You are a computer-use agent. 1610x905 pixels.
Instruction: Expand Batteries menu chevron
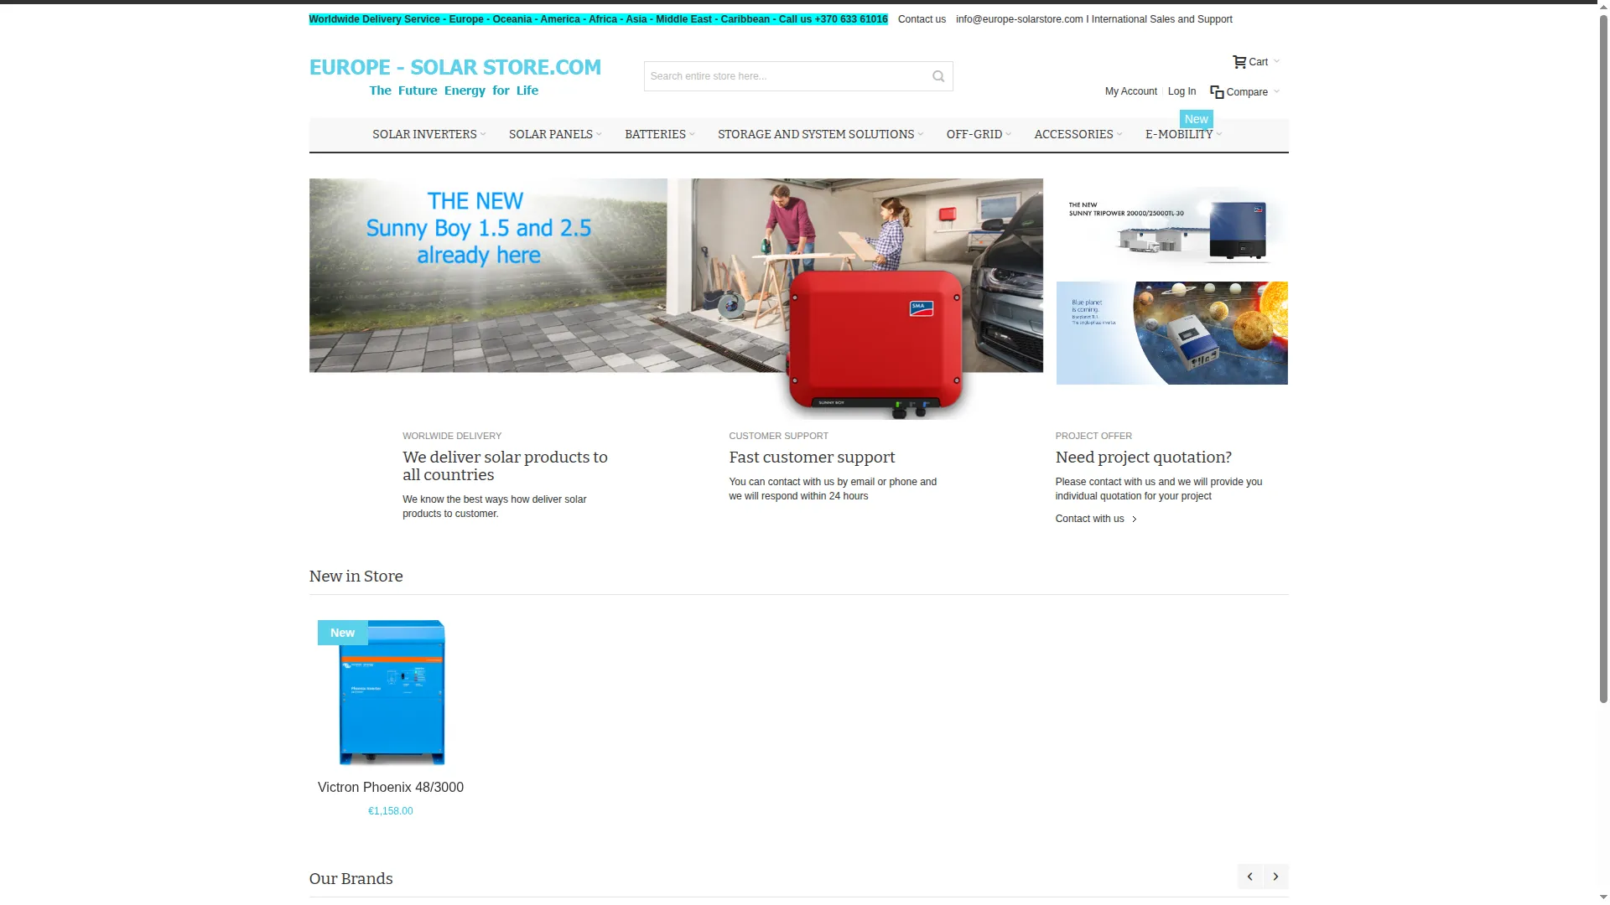pos(692,134)
